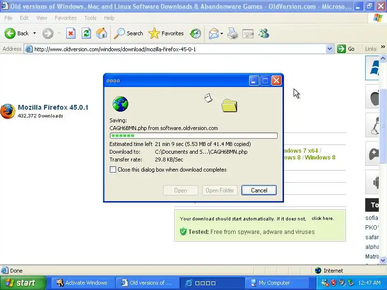Image resolution: width=387 pixels, height=290 pixels.
Task: Open the 'sofia' sidebar link
Action: (372, 218)
